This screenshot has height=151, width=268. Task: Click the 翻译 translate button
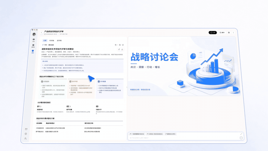point(222,32)
